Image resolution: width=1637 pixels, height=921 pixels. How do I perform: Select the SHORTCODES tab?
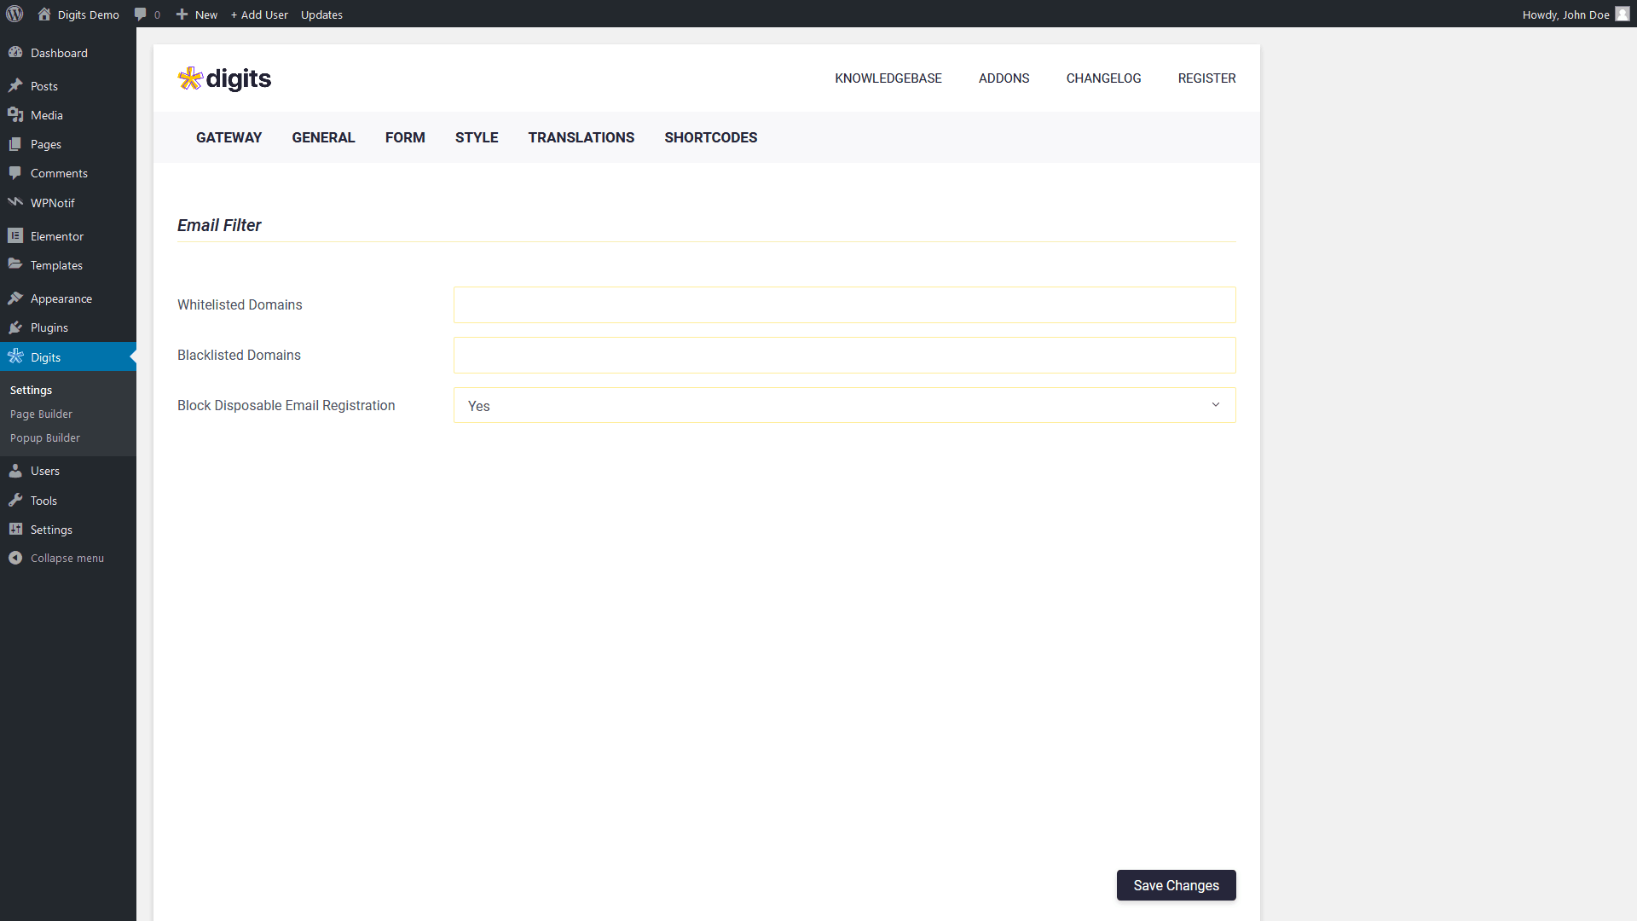coord(711,137)
